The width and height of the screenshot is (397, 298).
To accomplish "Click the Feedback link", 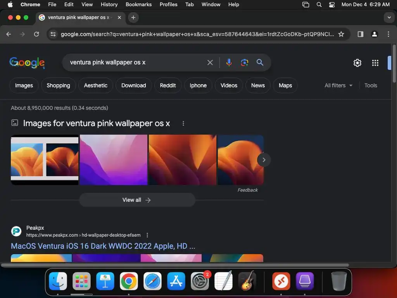I will pos(247,190).
